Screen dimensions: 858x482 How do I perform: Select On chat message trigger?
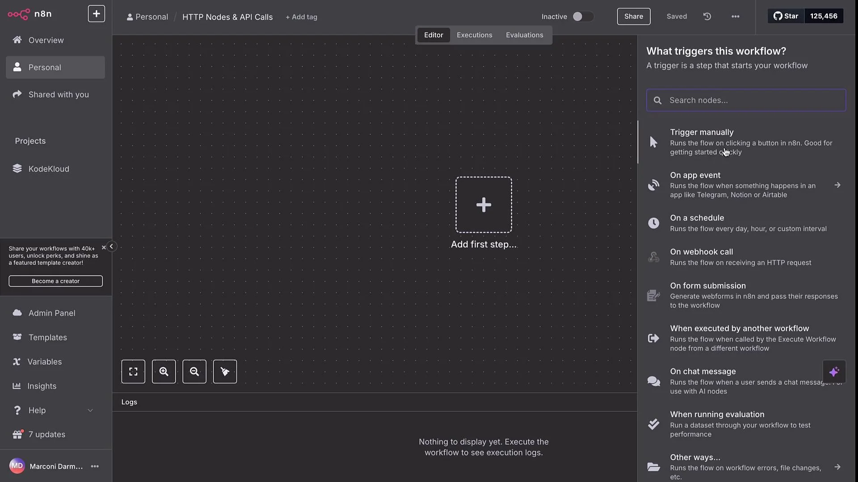(746, 381)
